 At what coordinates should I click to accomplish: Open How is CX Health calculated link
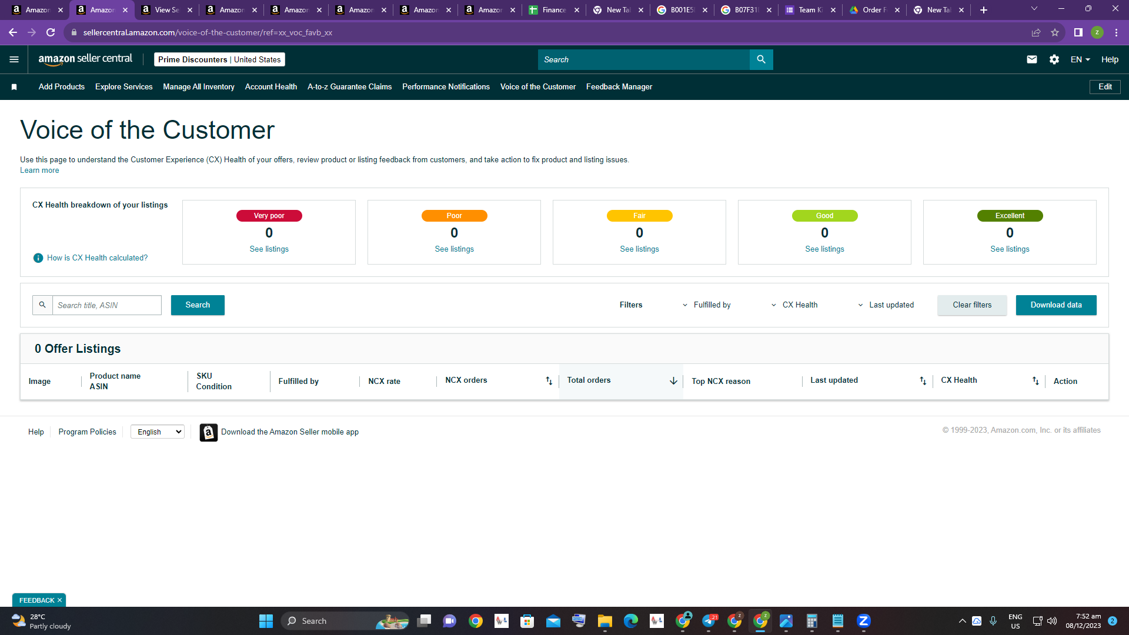pyautogui.click(x=97, y=258)
